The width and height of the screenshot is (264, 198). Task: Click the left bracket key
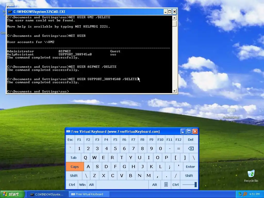[x=176, y=158]
